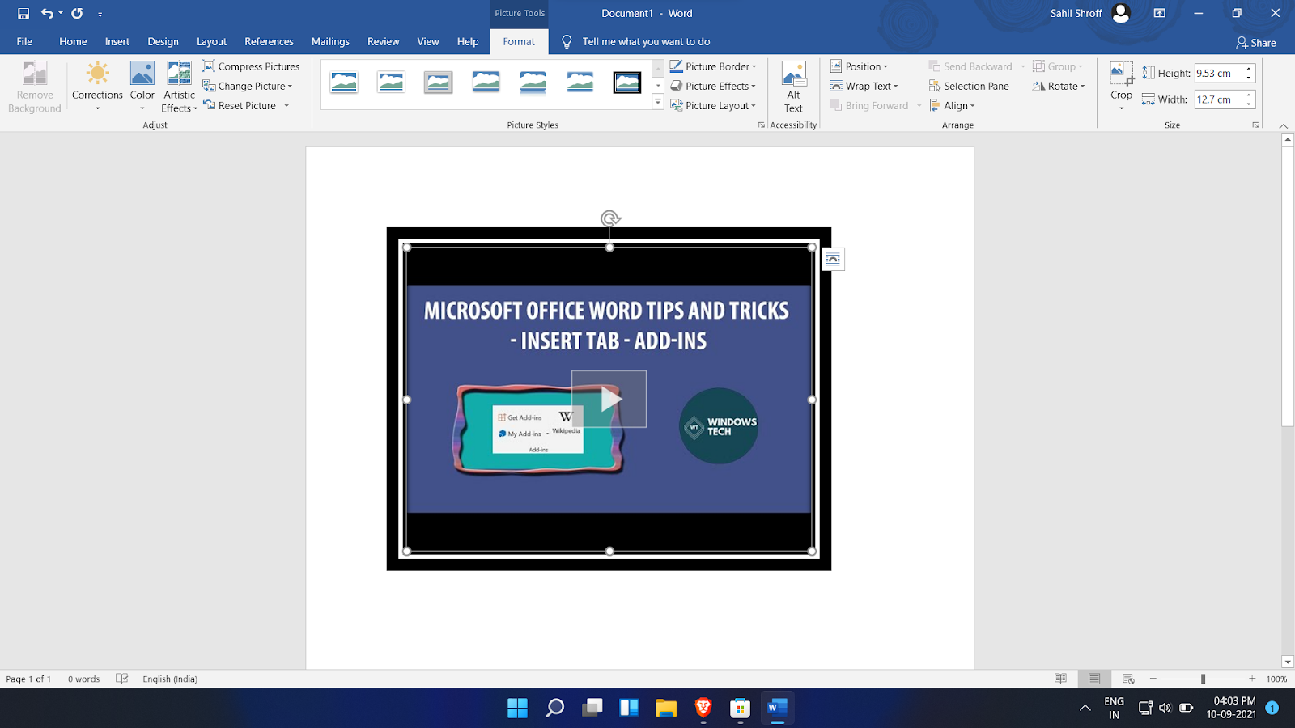Open Ribbon Display Options
Viewport: 1295px width, 728px height.
point(1160,13)
